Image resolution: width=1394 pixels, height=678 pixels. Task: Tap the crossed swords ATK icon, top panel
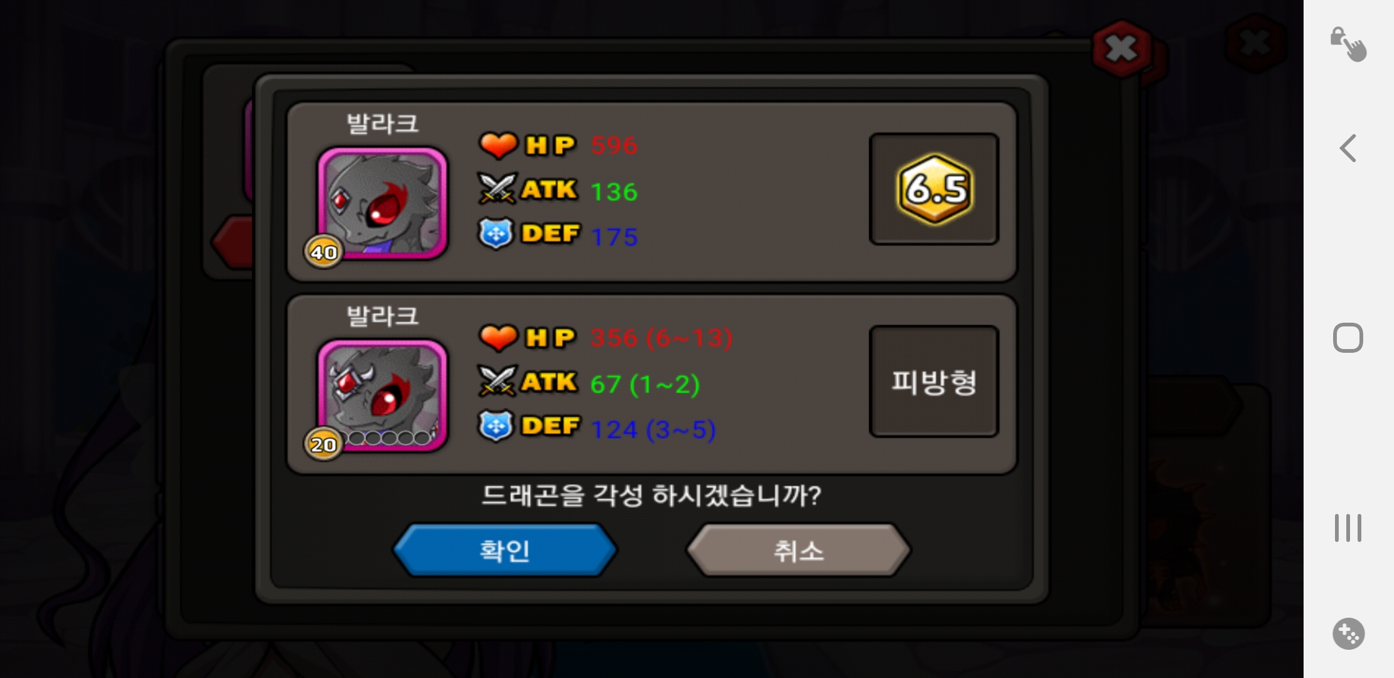(498, 188)
